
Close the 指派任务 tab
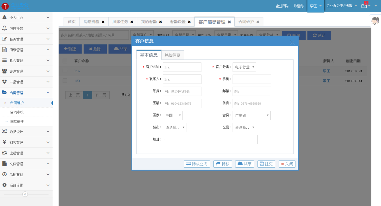pyautogui.click(x=132, y=22)
